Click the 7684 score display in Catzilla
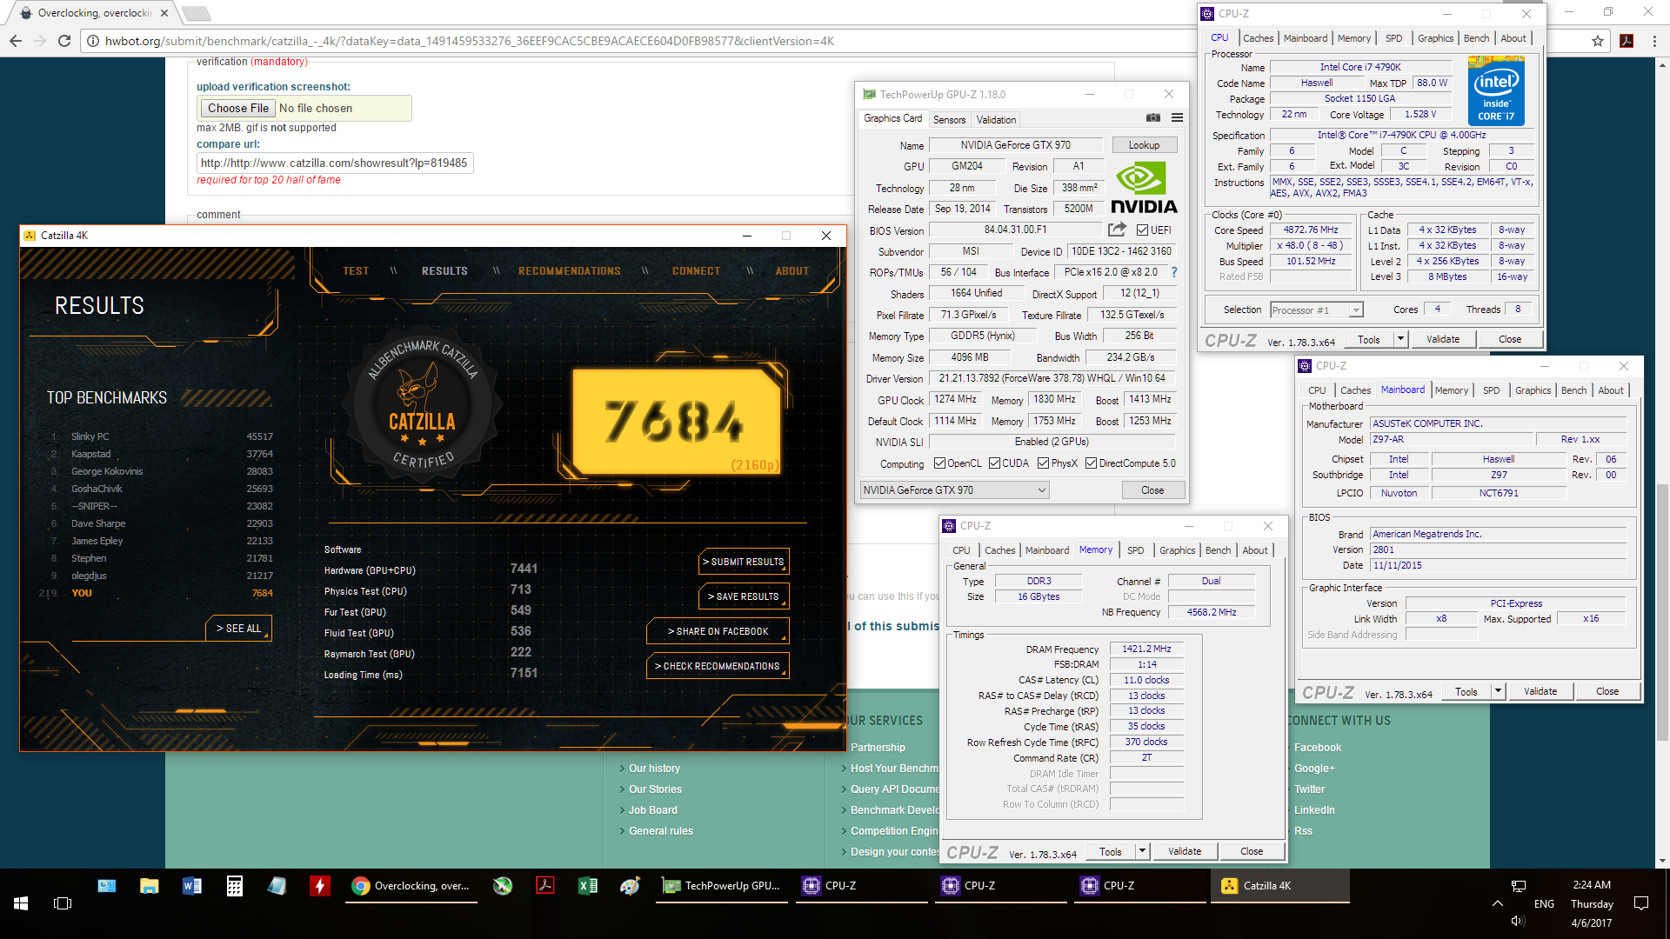This screenshot has height=939, width=1670. click(x=677, y=421)
